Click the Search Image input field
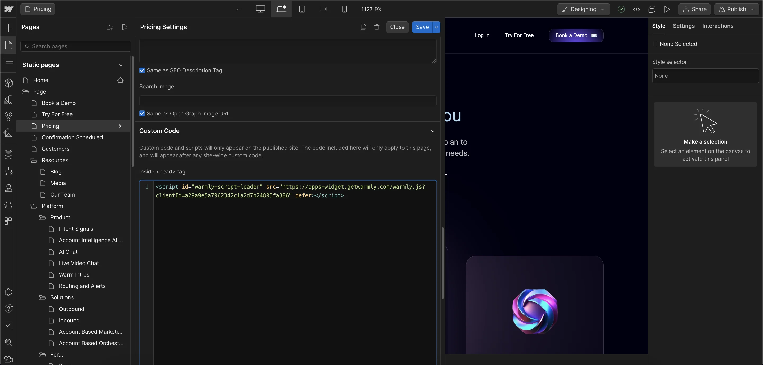This screenshot has width=763, height=365. 288,101
